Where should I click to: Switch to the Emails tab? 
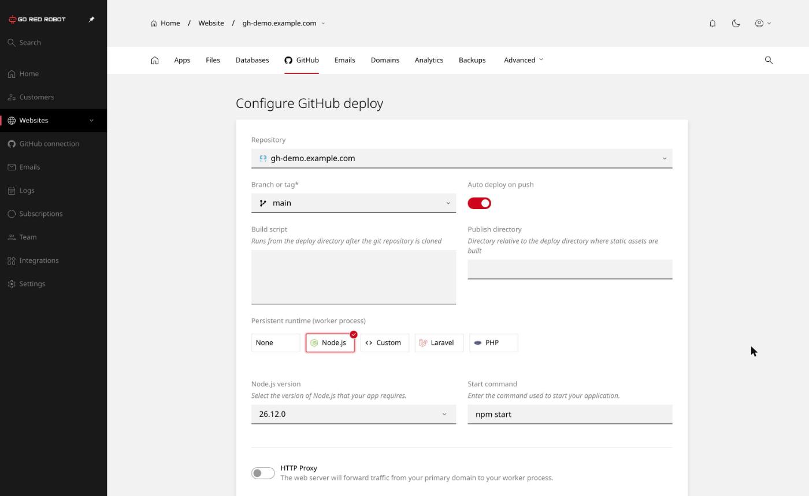pos(344,60)
